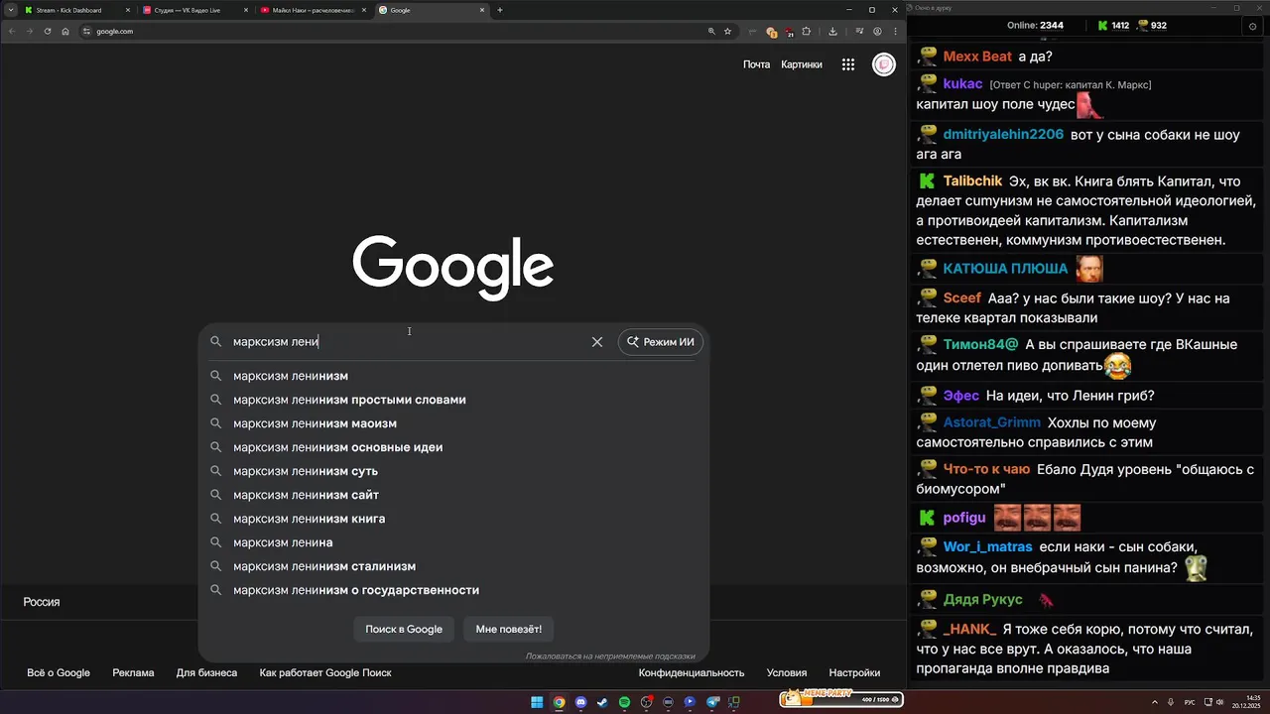This screenshot has height=714, width=1270.
Task: Choose suggestion 'марксизм ленинизм маоизм'
Action: pyautogui.click(x=453, y=423)
